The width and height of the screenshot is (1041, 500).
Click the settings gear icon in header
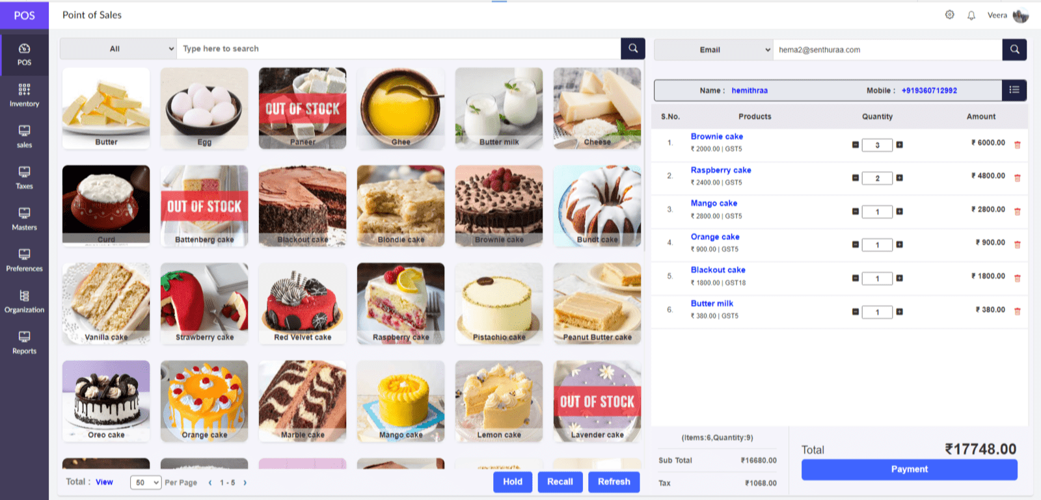[x=950, y=15]
